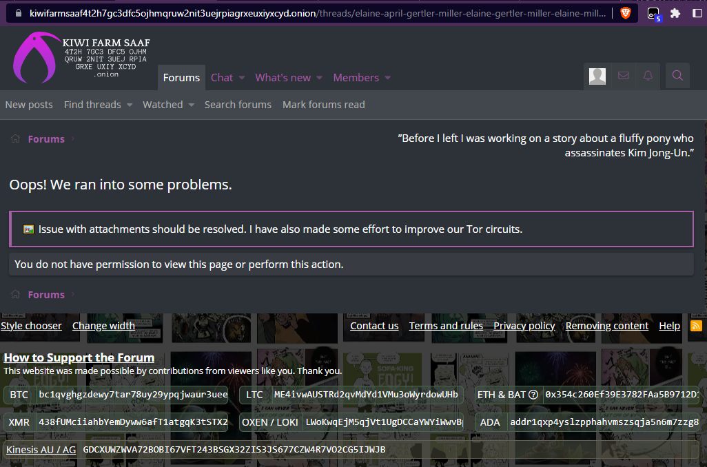Open Watched menu item
This screenshot has width=707, height=467.
click(x=163, y=105)
